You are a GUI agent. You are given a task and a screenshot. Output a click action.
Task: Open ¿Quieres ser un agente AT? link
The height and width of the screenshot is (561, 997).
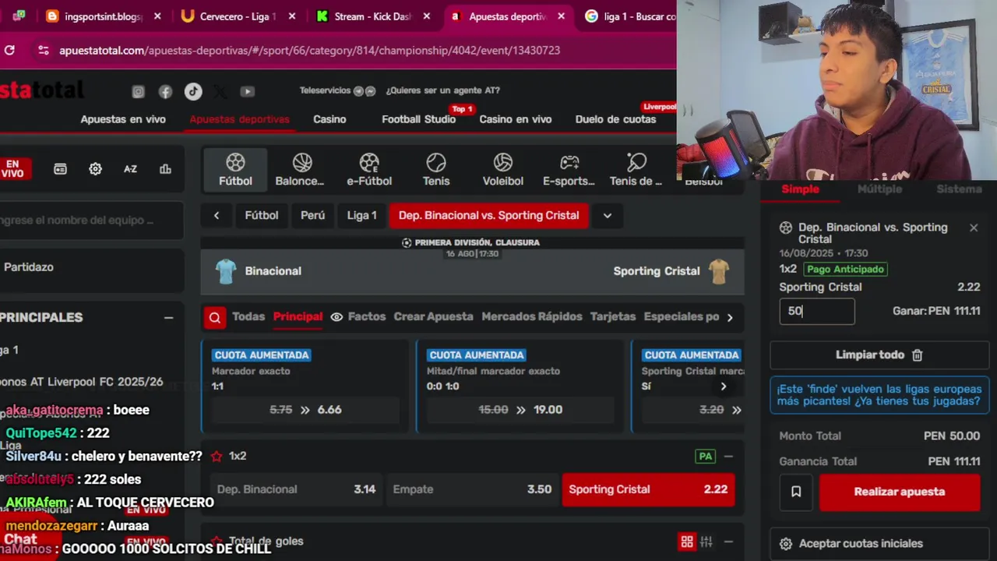pos(442,91)
